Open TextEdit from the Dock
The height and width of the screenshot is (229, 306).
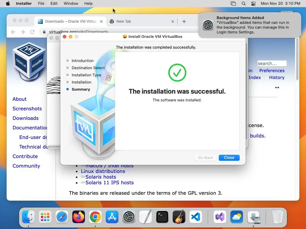click(x=146, y=217)
